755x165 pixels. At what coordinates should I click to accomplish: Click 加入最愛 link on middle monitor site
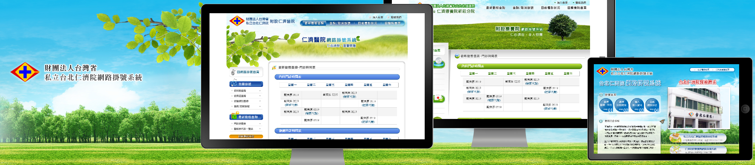click(x=562, y=3)
